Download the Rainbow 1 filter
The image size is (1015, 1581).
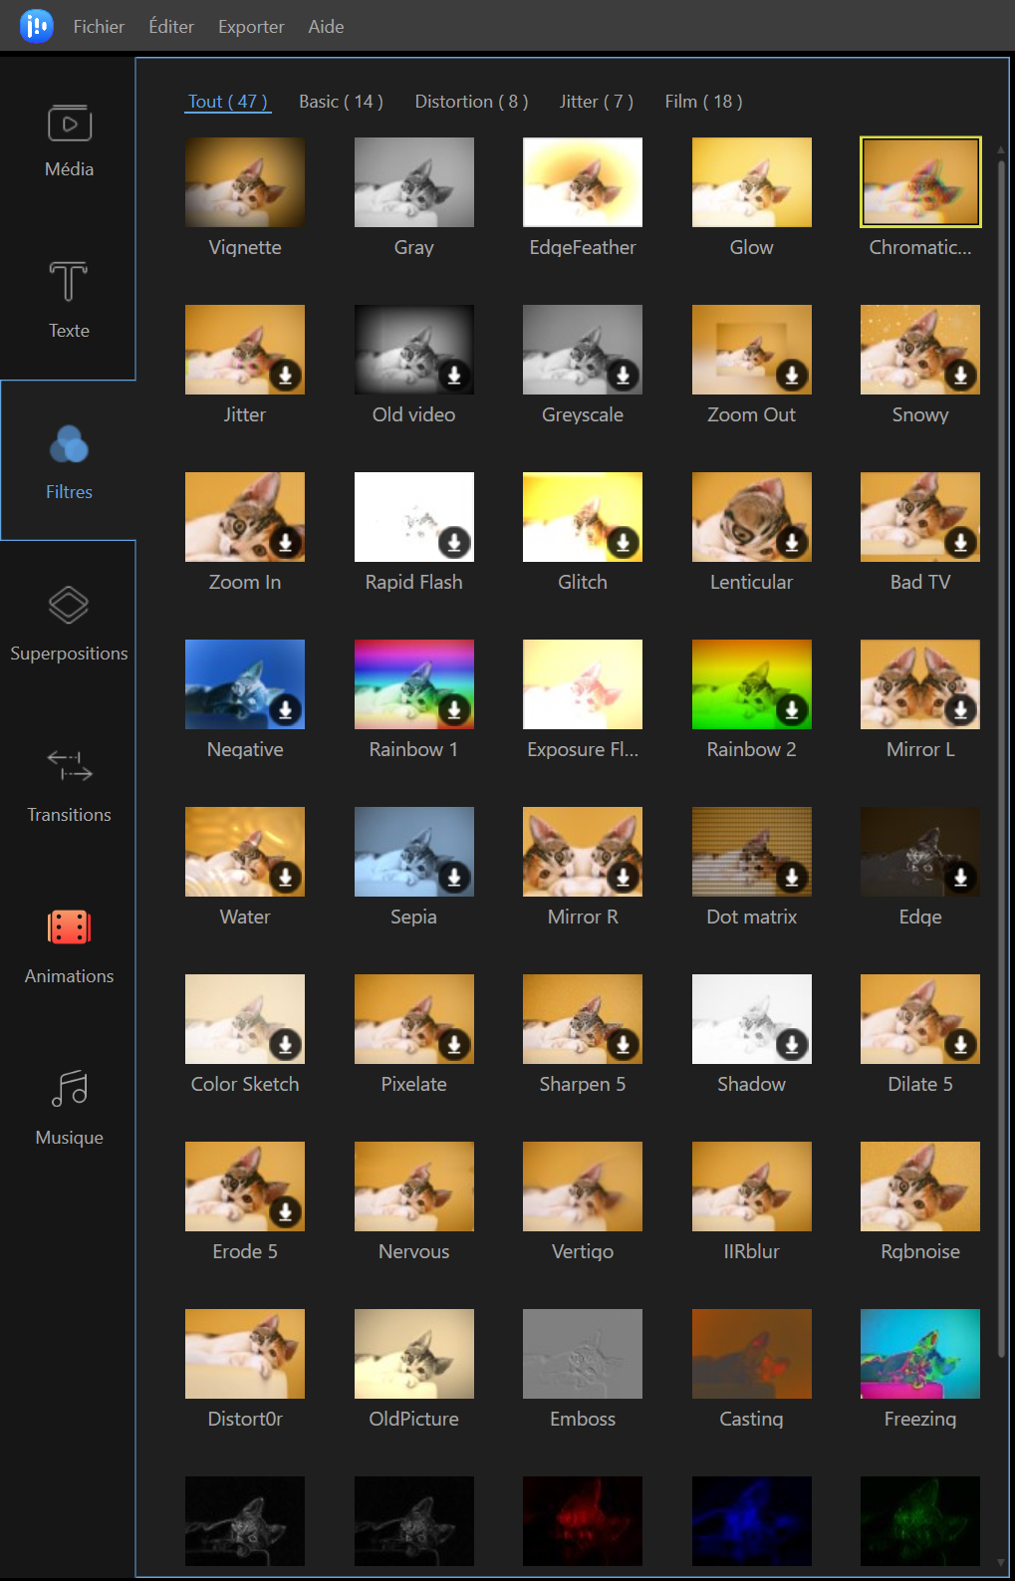point(454,710)
